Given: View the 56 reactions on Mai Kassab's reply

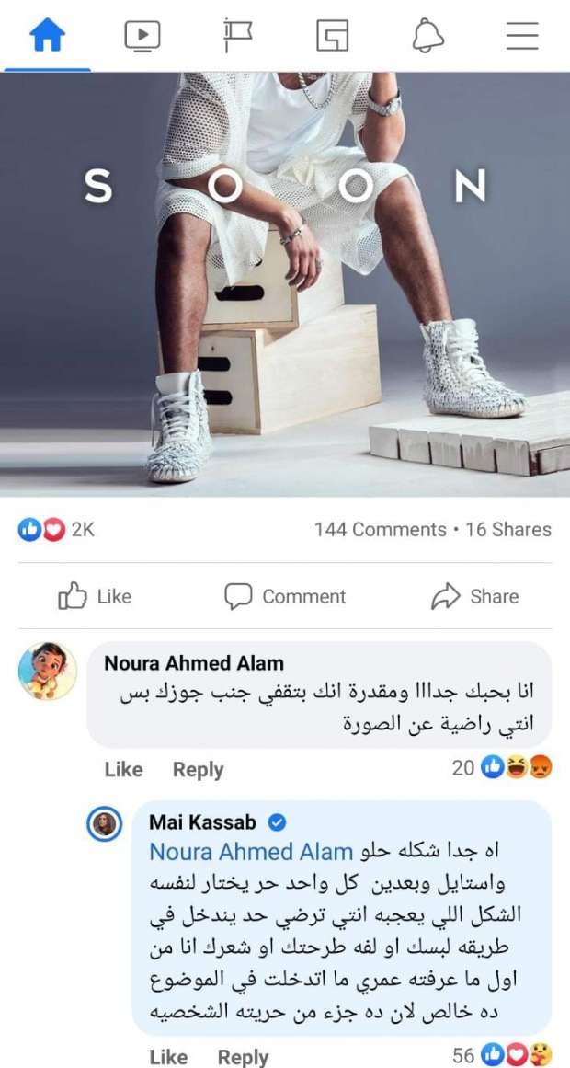Looking at the screenshot, I should [x=502, y=1055].
